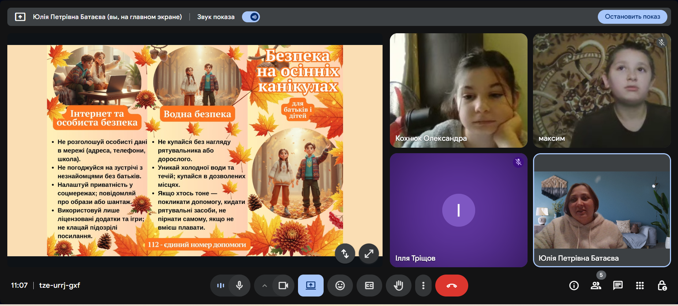Open host controls lock icon

(662, 286)
